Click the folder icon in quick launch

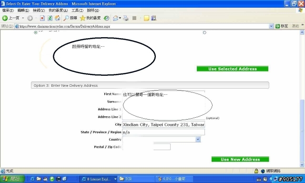click(39, 179)
